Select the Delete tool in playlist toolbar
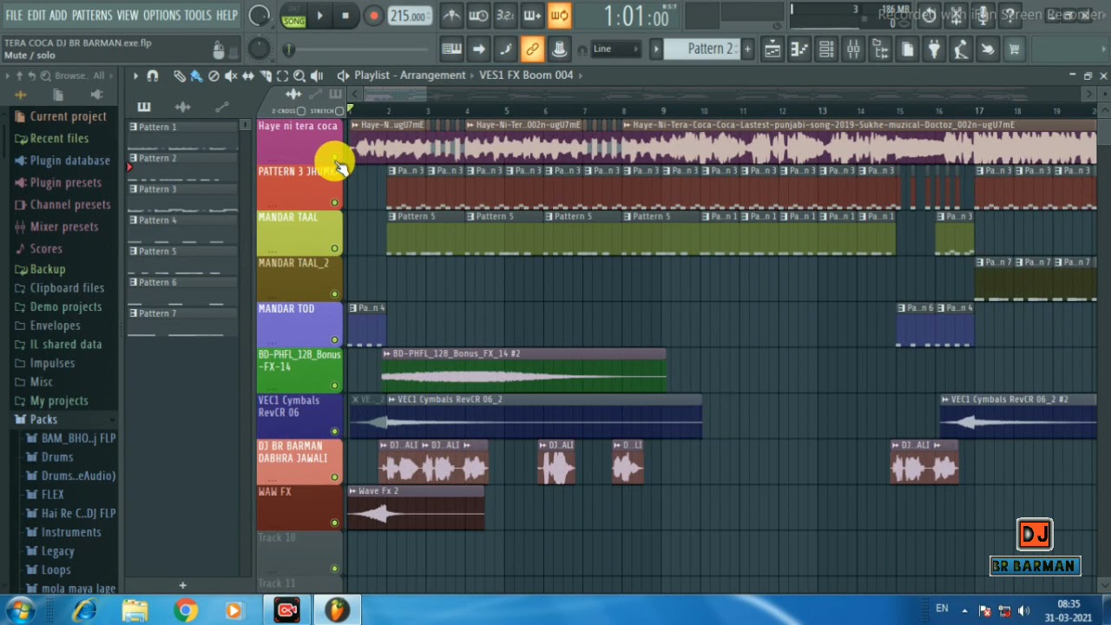This screenshot has height=625, width=1111. 214,76
